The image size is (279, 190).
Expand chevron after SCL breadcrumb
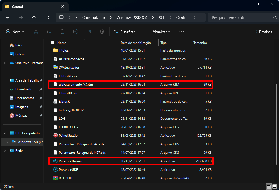click(x=171, y=18)
